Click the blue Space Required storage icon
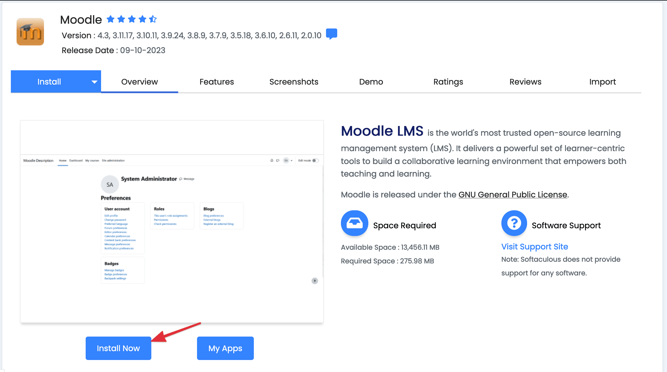The height and width of the screenshot is (372, 667). tap(354, 223)
